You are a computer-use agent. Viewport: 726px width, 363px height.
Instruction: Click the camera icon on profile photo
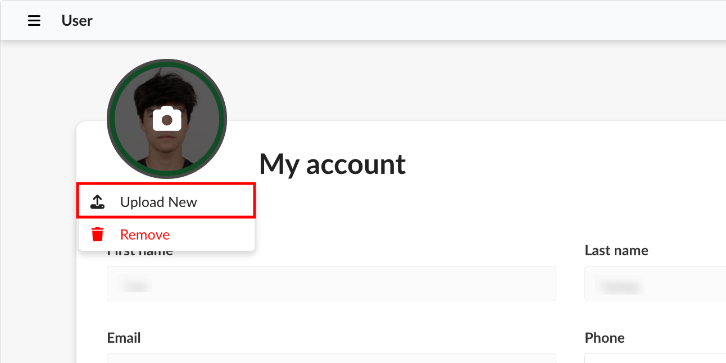167,118
